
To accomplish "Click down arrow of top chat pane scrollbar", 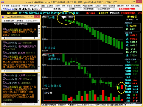I will pos(39,34).
